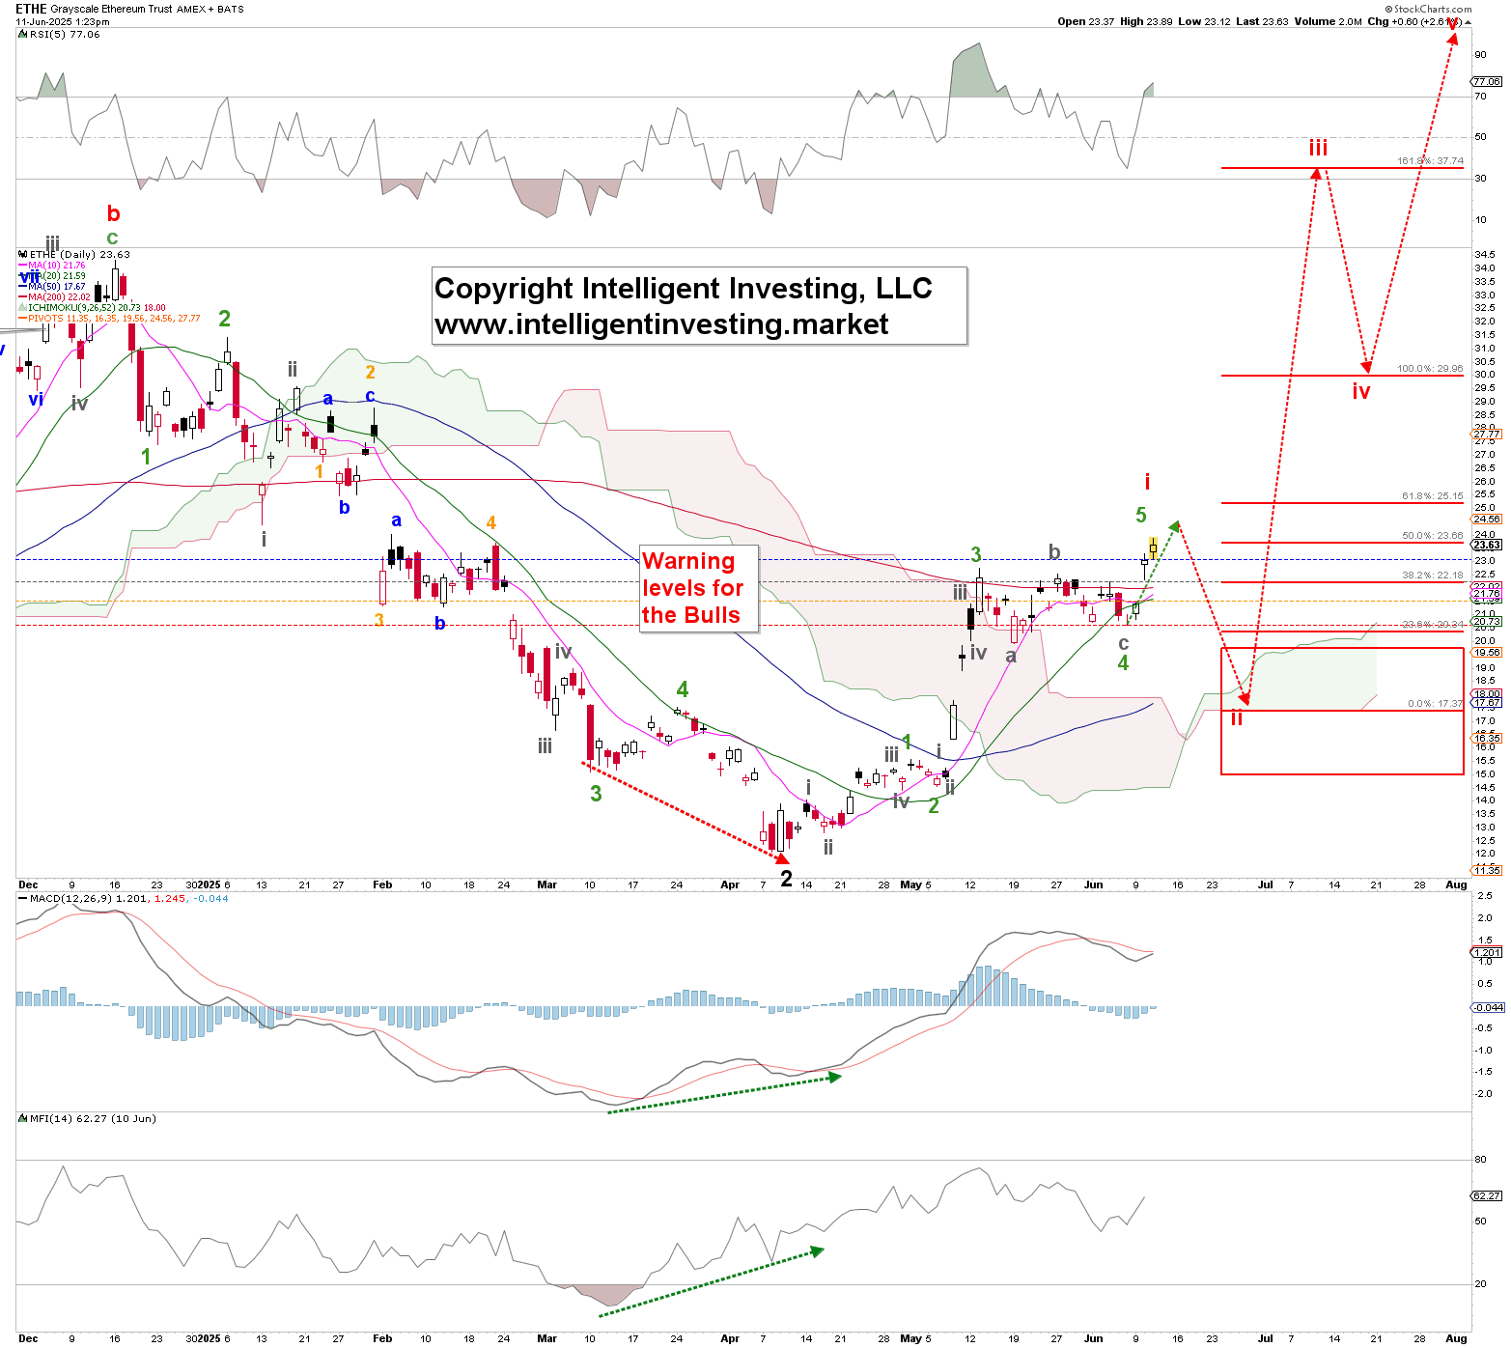Click the 'Last 23.63' header value
Image resolution: width=1511 pixels, height=1348 pixels.
tap(1262, 21)
